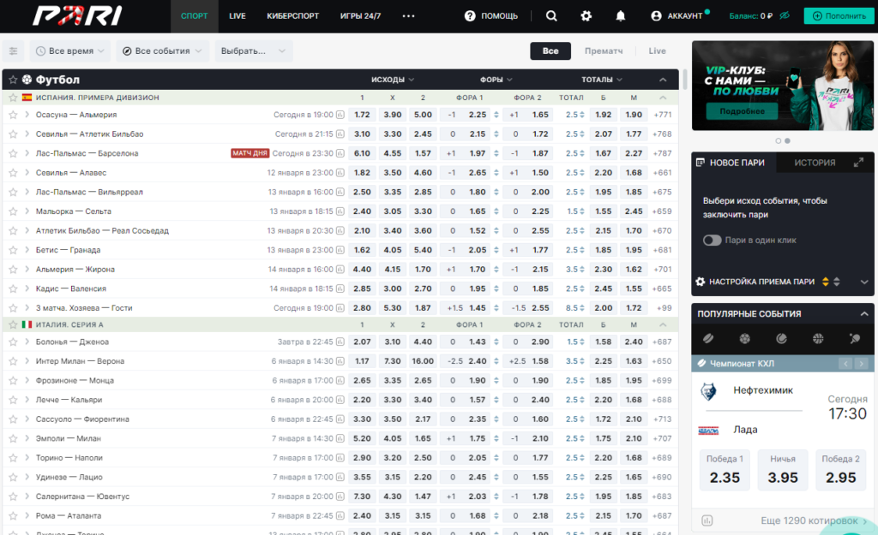Open СПОРТ navigation tab
Image resolution: width=878 pixels, height=535 pixels.
[195, 15]
